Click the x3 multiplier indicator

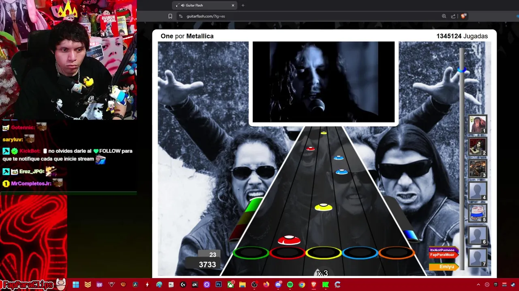tap(322, 274)
